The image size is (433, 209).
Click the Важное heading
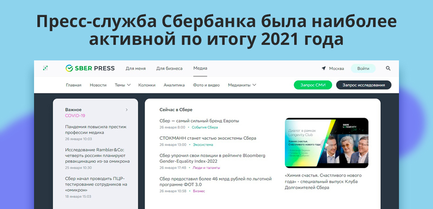click(x=73, y=110)
